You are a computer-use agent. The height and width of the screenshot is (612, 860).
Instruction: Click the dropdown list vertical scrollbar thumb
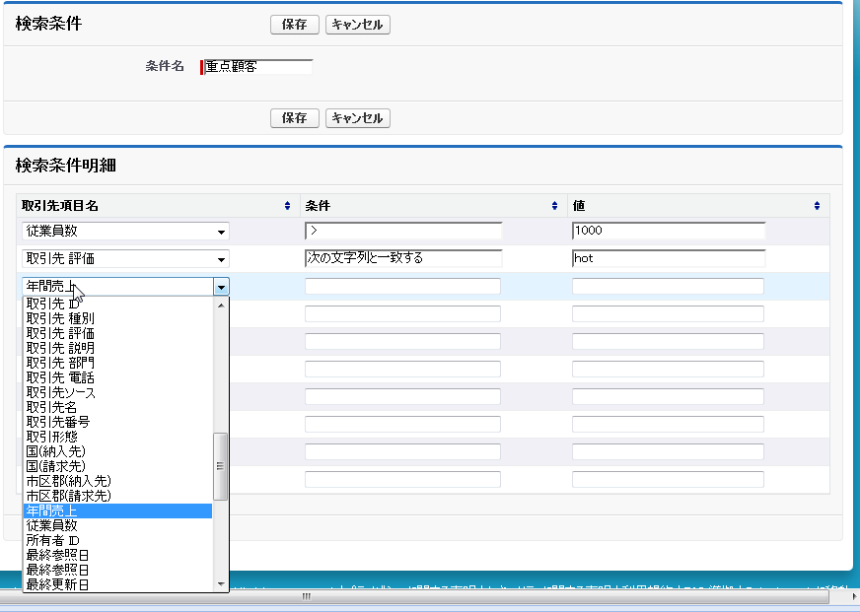[x=221, y=466]
